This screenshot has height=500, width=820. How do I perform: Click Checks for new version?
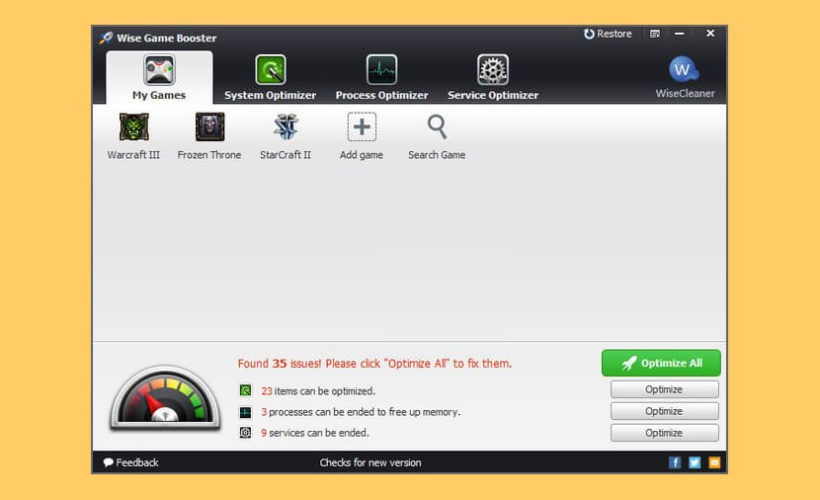[370, 462]
